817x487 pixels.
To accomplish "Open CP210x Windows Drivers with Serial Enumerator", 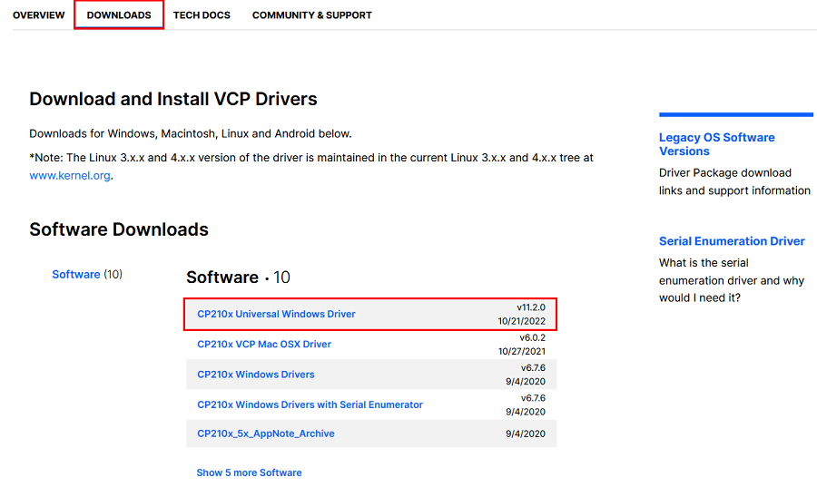I will (x=310, y=404).
